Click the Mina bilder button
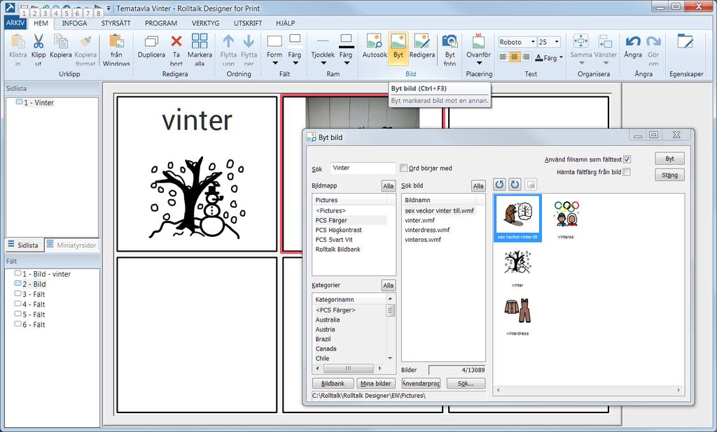Image resolution: width=717 pixels, height=432 pixels. click(376, 384)
